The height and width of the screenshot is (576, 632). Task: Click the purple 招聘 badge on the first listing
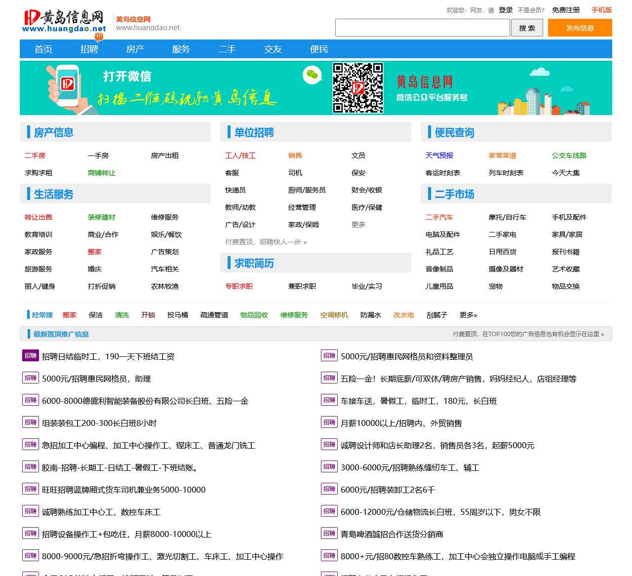30,355
